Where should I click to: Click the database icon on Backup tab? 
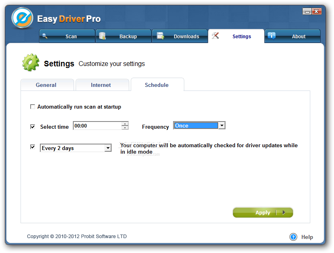103,36
